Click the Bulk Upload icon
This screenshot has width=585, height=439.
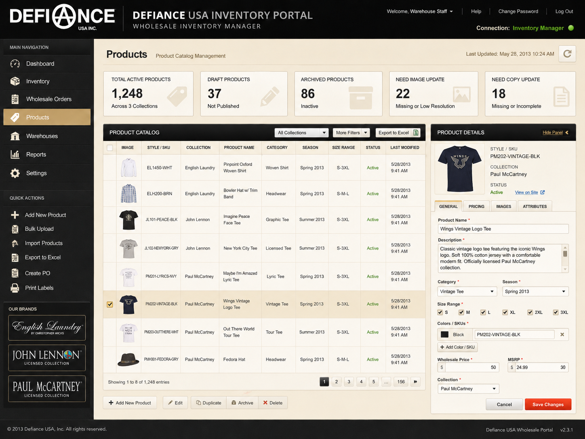15,229
